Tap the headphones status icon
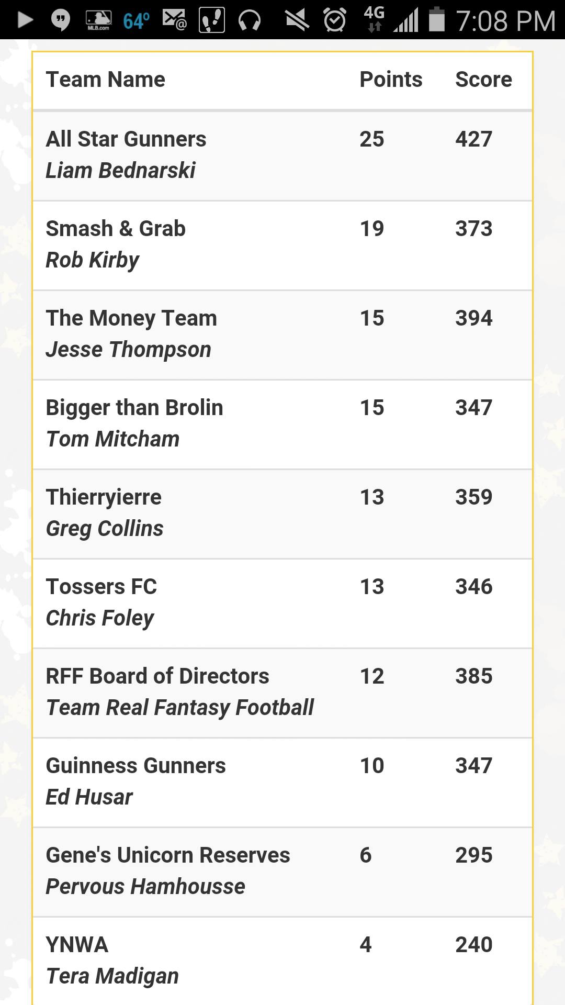565x1005 pixels. tap(250, 21)
